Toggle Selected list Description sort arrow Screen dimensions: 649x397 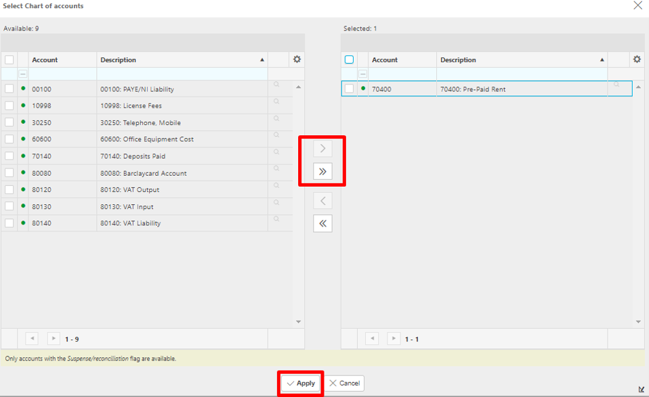602,60
